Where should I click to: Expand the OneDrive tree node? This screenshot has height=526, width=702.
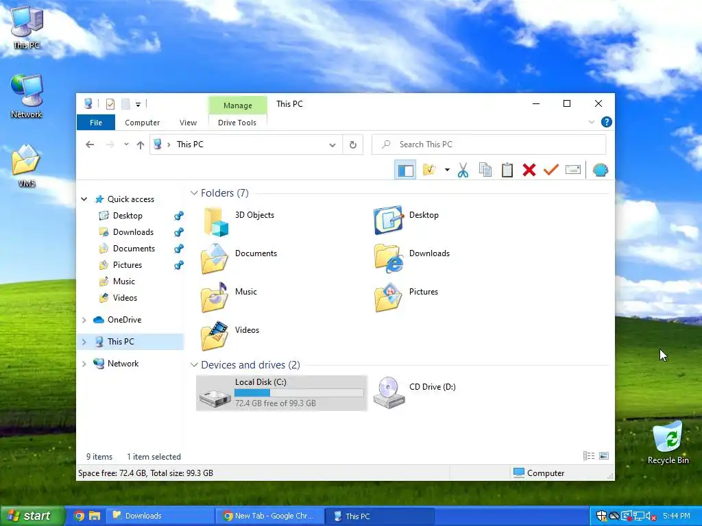coord(84,320)
